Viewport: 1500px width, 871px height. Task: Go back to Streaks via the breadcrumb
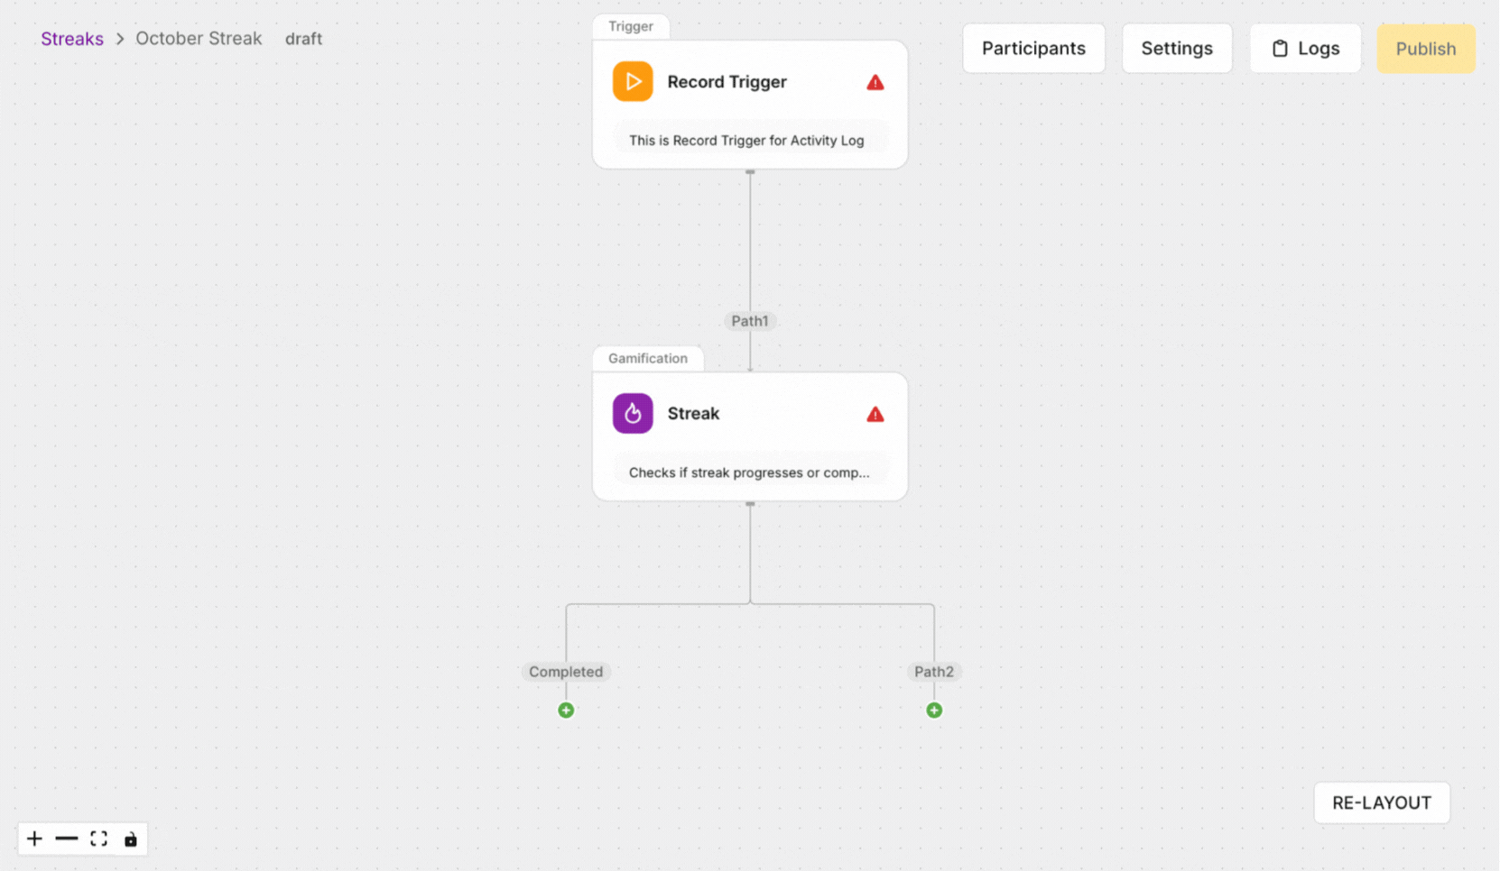coord(72,39)
